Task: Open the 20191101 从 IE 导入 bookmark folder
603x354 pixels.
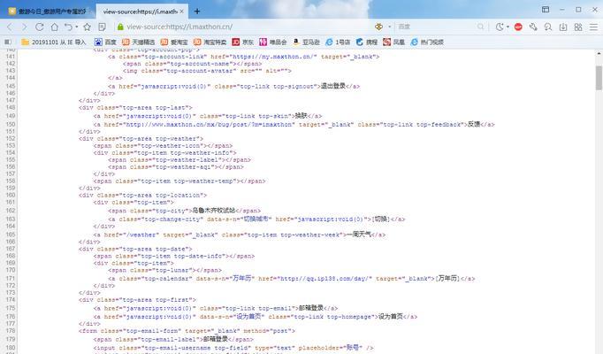Action: coord(53,42)
